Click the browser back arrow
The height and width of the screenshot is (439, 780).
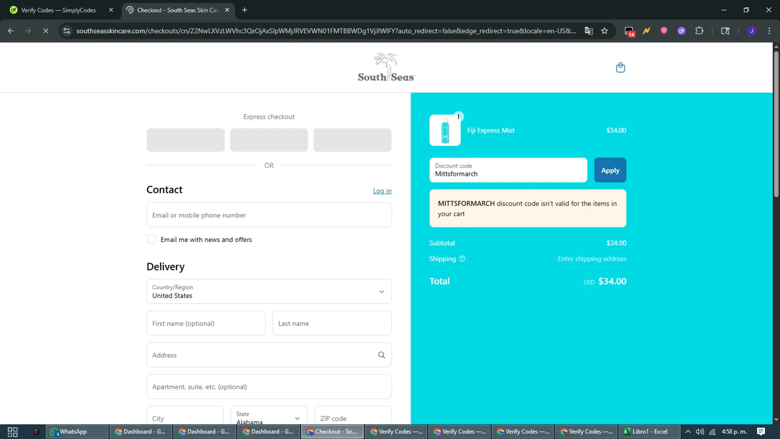(x=11, y=31)
